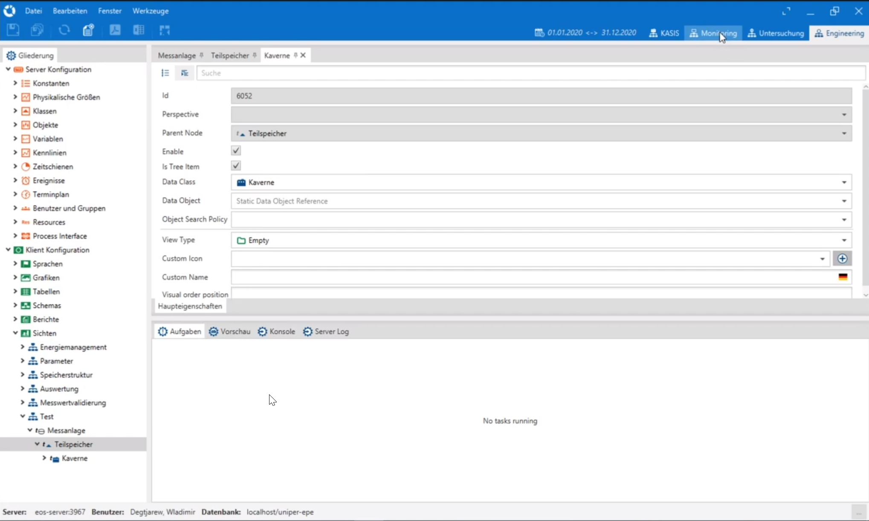The height and width of the screenshot is (521, 869).
Task: Click the German flag language icon
Action: click(843, 277)
